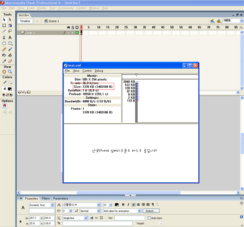The image size is (244, 227).
Task: Select the Rectangle tool
Action: (10, 43)
